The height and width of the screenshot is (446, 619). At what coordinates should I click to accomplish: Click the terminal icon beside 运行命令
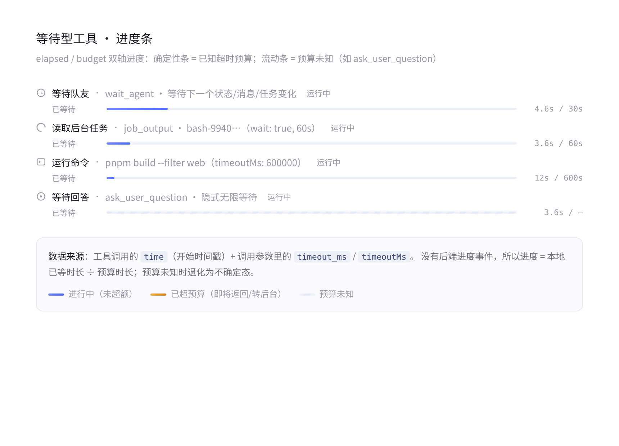(41, 162)
